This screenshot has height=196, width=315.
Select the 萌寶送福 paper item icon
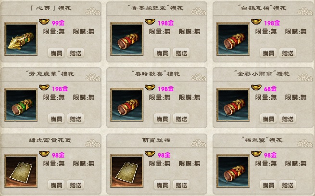[x=127, y=171]
